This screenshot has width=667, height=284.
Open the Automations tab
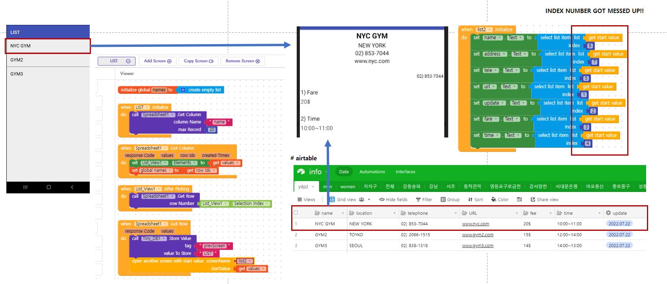click(372, 172)
